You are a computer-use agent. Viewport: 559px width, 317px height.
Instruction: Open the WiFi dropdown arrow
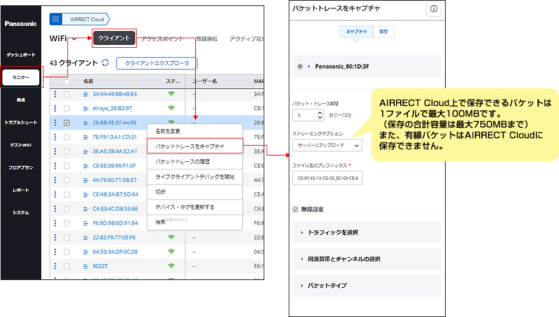[x=74, y=39]
